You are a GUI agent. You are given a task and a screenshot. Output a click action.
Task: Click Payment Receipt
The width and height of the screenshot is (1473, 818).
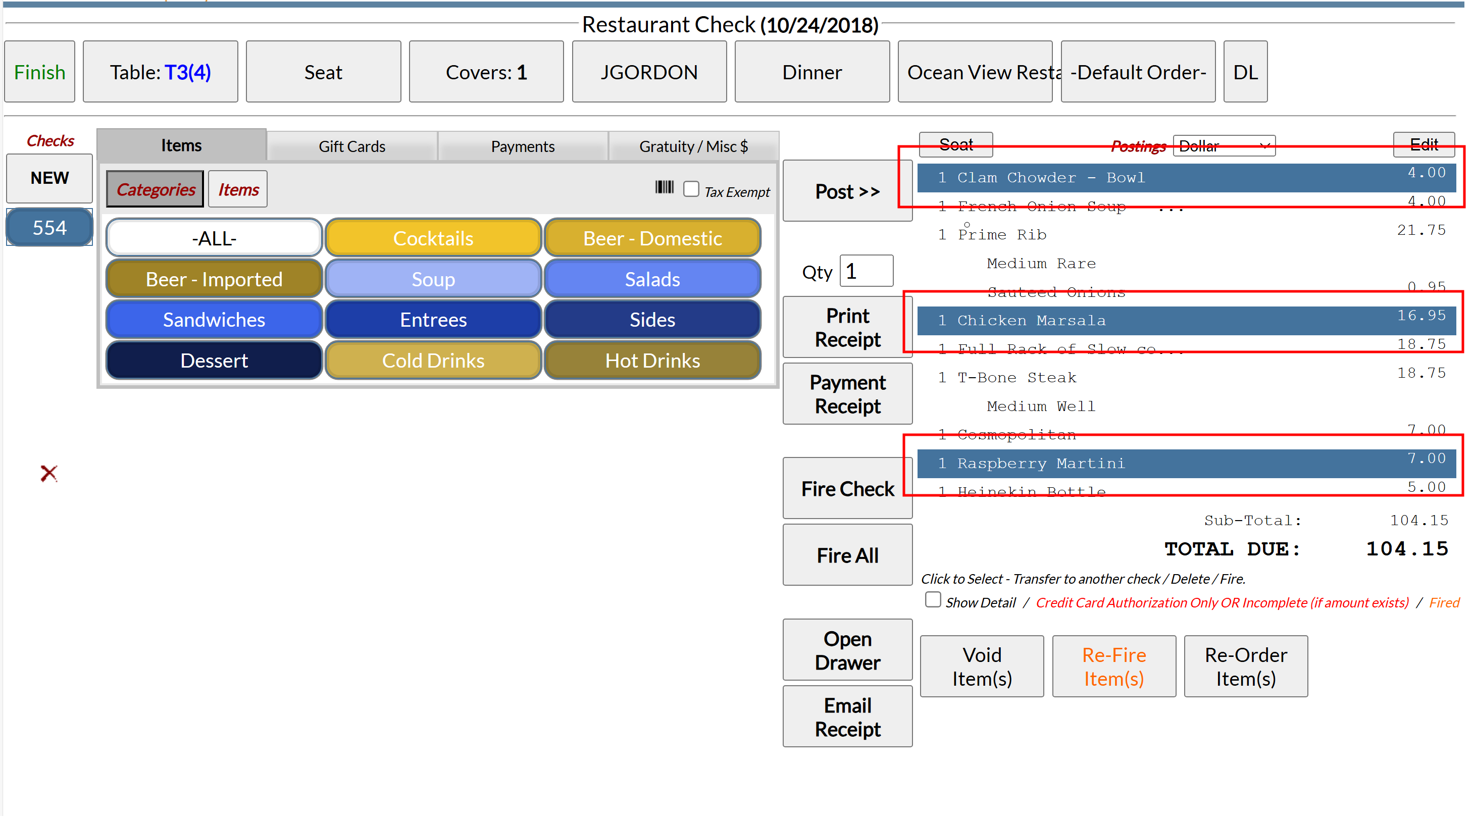pos(847,394)
